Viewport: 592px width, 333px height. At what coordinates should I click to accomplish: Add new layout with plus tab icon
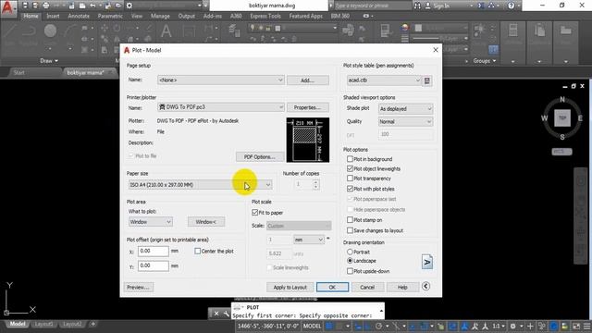(x=92, y=324)
